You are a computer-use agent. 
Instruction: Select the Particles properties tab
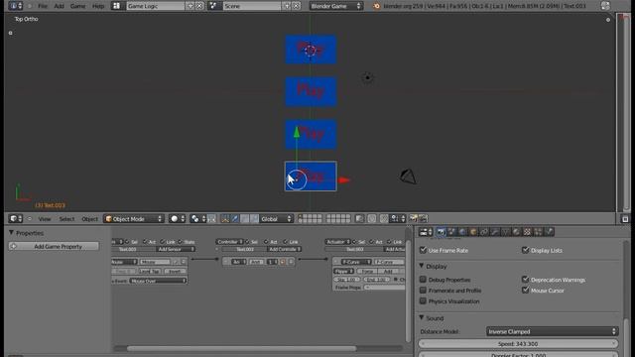coord(538,232)
